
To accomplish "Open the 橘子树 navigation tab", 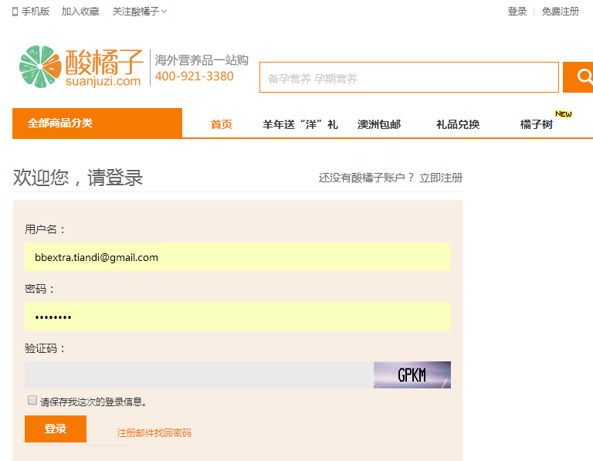I will (537, 124).
